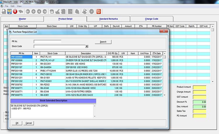Click the Cancel button in dialog
This screenshot has width=219, height=134.
point(29,123)
